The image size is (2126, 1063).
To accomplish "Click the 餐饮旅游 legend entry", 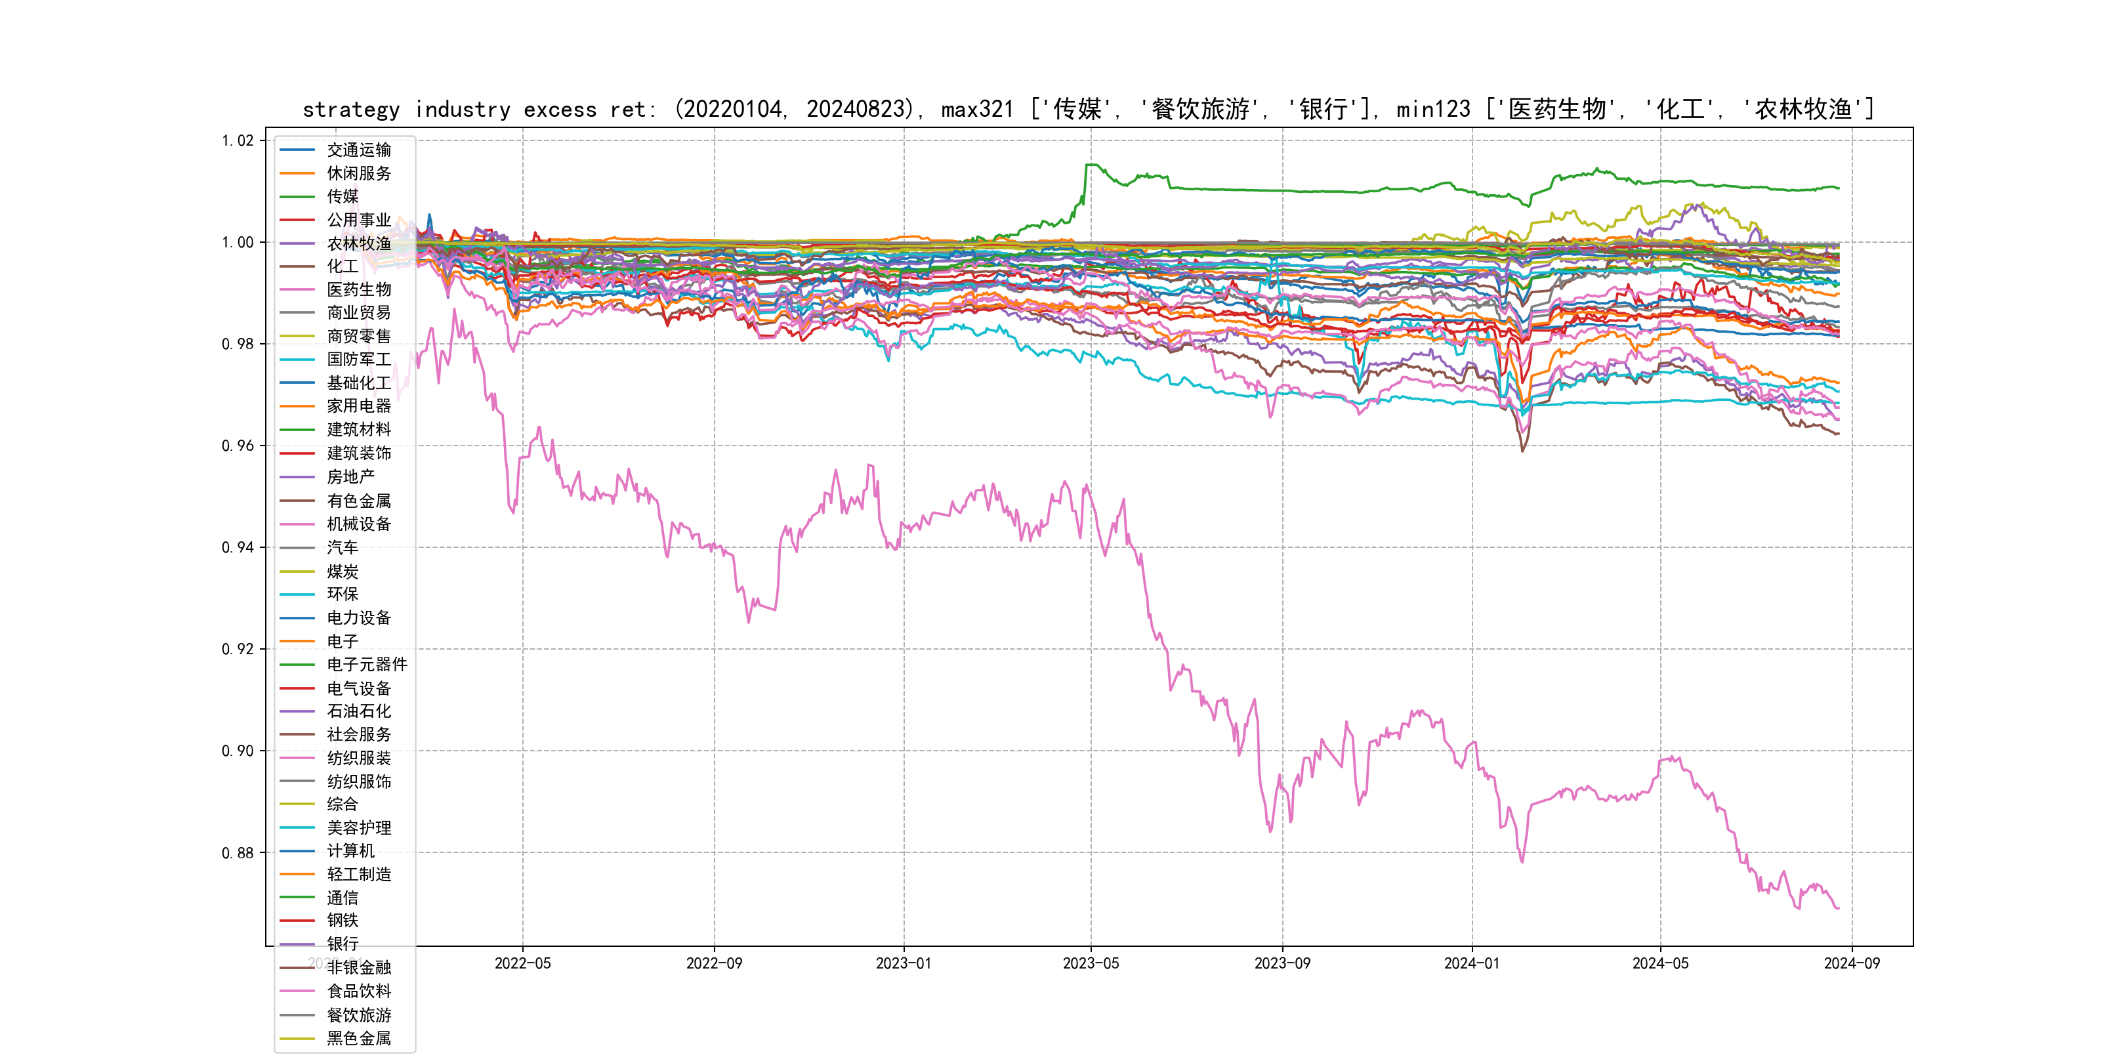I will coord(358,1015).
